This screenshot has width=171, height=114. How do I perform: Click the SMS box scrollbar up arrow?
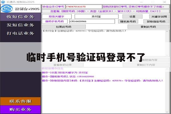point(167,31)
